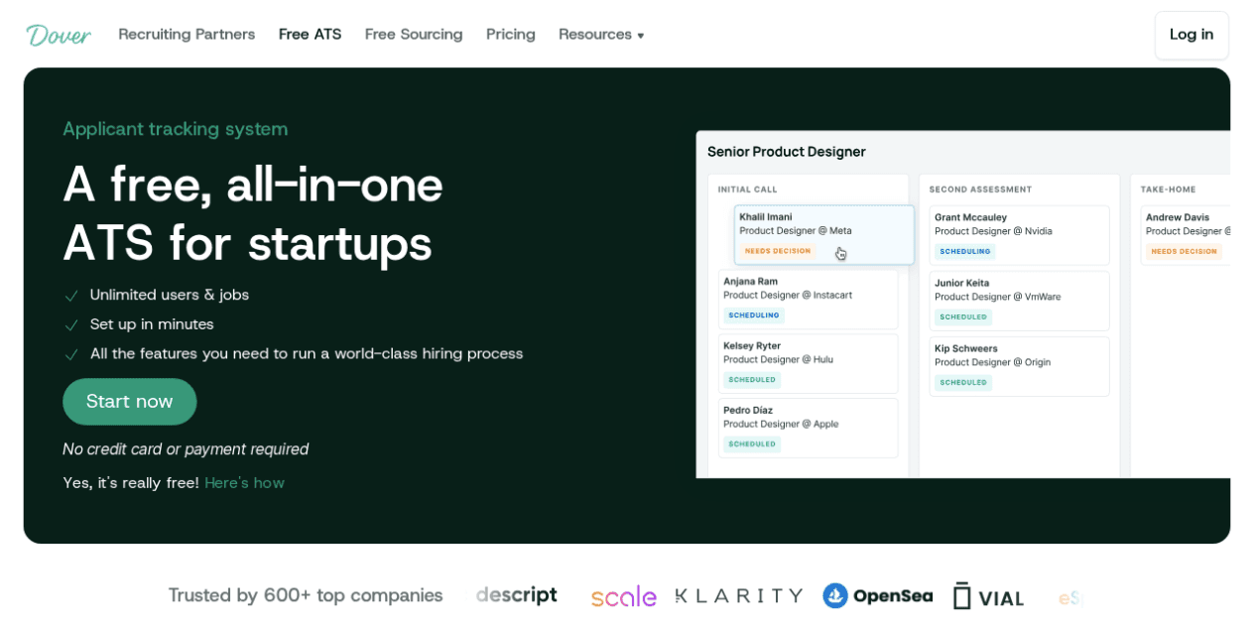
Task: Follow the "Here's how" link
Action: [244, 483]
